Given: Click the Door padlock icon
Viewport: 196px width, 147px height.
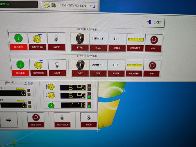Looking at the screenshot, I should [x=89, y=117].
